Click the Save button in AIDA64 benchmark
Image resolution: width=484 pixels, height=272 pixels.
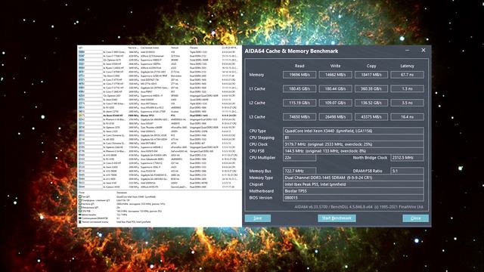(258, 218)
